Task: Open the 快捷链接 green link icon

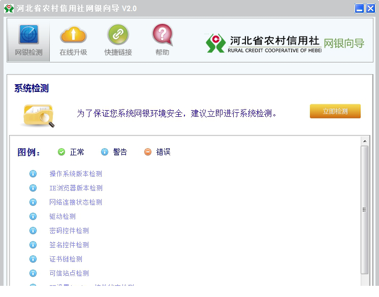Action: pyautogui.click(x=118, y=35)
